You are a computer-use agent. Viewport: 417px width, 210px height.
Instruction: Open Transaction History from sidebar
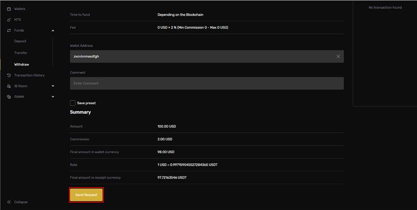[x=29, y=75]
